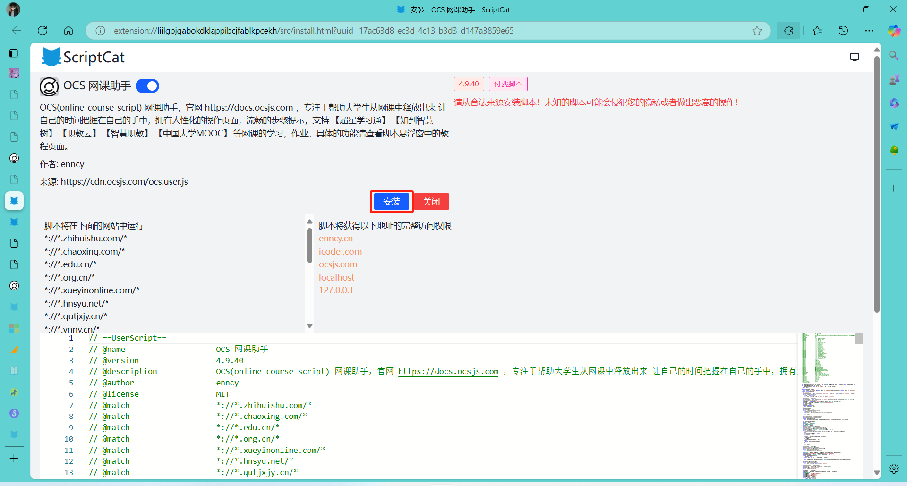View site information icon in address bar

100,31
